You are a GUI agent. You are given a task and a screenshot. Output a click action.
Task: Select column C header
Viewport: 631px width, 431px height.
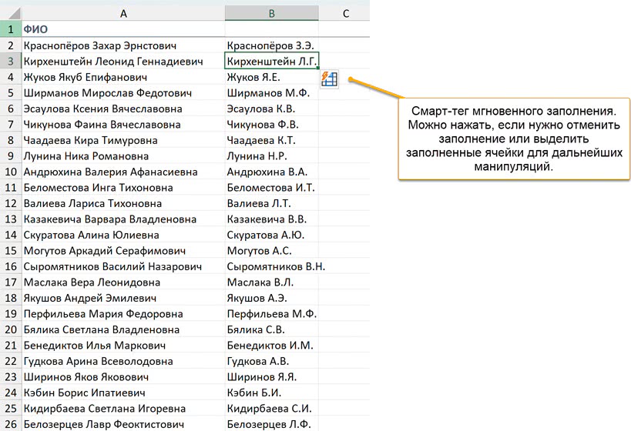click(x=346, y=13)
